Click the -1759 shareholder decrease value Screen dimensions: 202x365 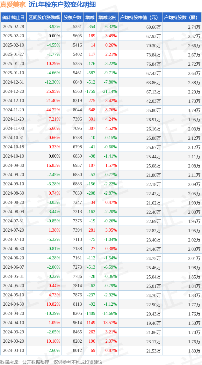pos(90,92)
